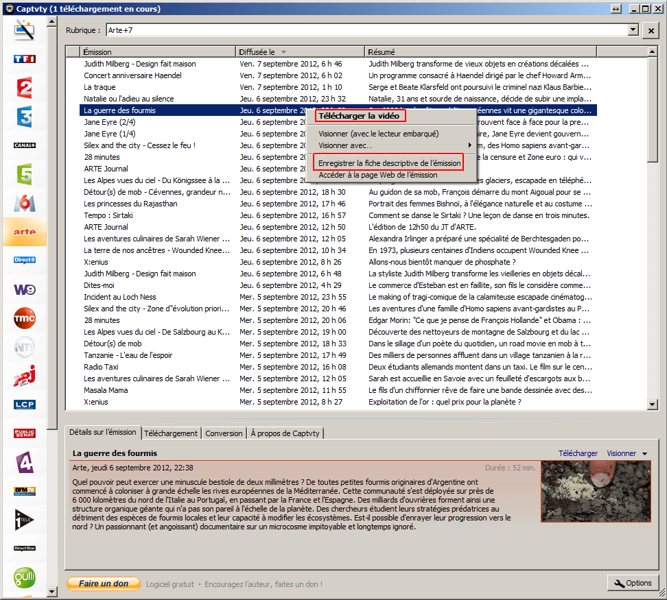Select the row Concert anniversaire Haendel
This screenshot has height=600, width=667.
coord(338,75)
